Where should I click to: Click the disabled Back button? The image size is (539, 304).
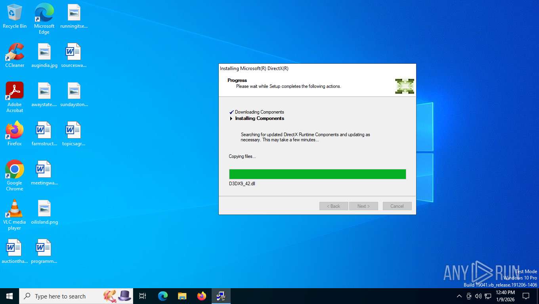click(x=334, y=206)
